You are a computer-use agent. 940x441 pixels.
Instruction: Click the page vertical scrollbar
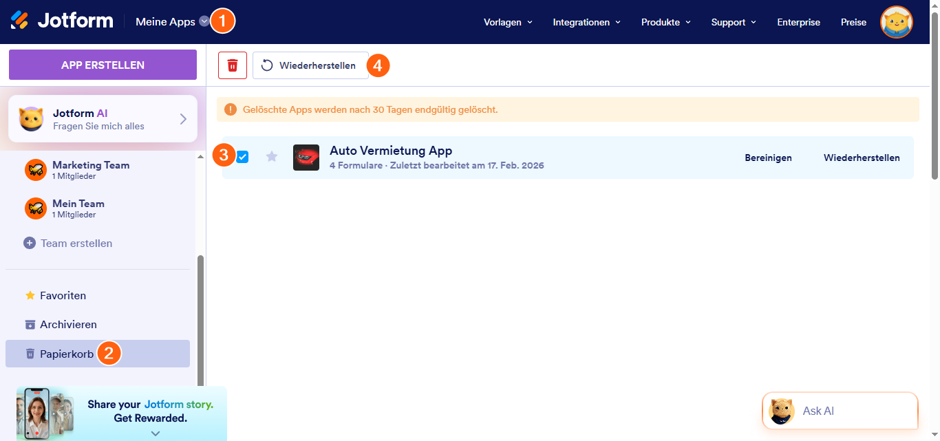pyautogui.click(x=934, y=96)
